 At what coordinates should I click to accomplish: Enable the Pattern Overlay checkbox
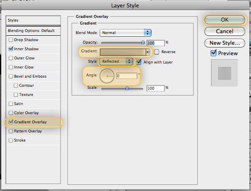tap(11, 131)
